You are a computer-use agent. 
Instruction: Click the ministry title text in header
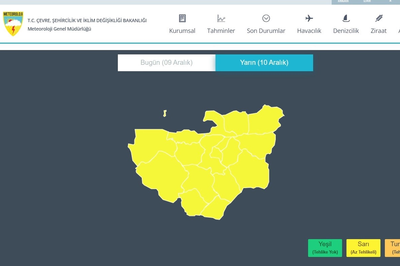click(87, 20)
